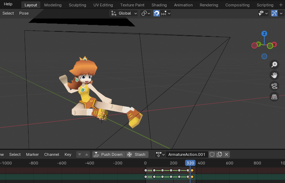Click the Stash button

pyautogui.click(x=137, y=154)
